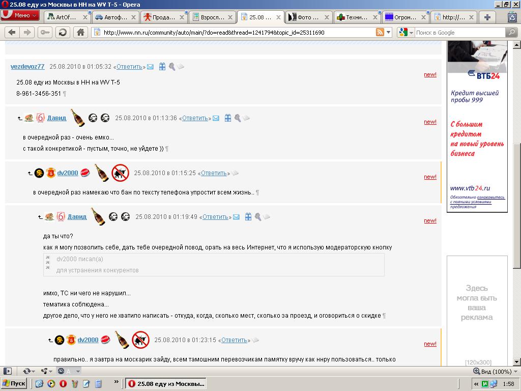The width and height of the screenshot is (521, 391).
Task: Open vezdevoz77 user profile link
Action: tap(27, 67)
